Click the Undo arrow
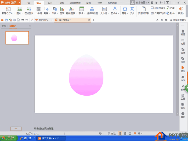The height and width of the screenshot is (141, 188). coord(22,20)
